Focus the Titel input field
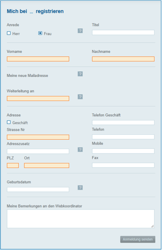Screen dimensions: 162x250 pos(123,33)
